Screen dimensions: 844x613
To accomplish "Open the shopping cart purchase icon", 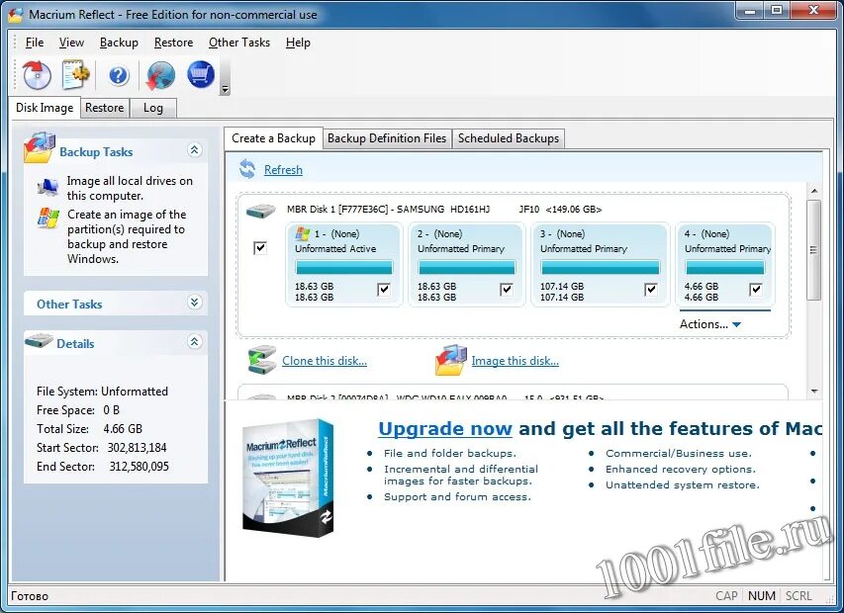I will point(201,75).
